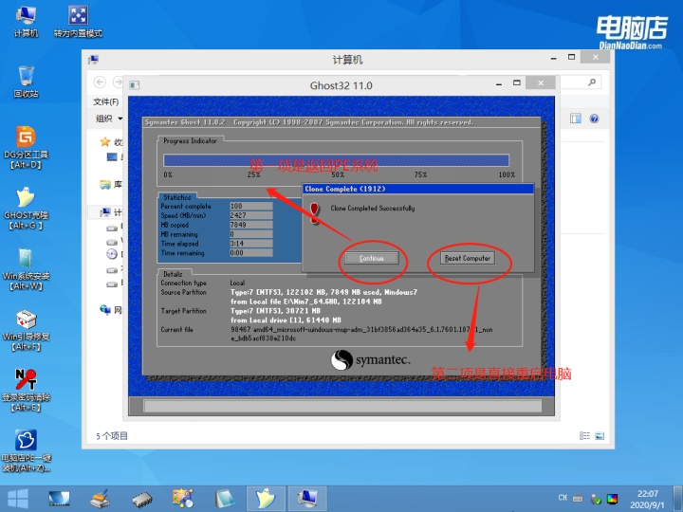Select network item in navigation pane
This screenshot has height=512, width=683.
click(111, 310)
